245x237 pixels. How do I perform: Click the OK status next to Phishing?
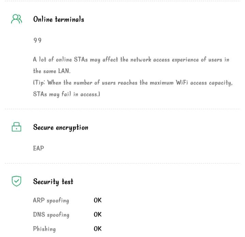tap(98, 229)
